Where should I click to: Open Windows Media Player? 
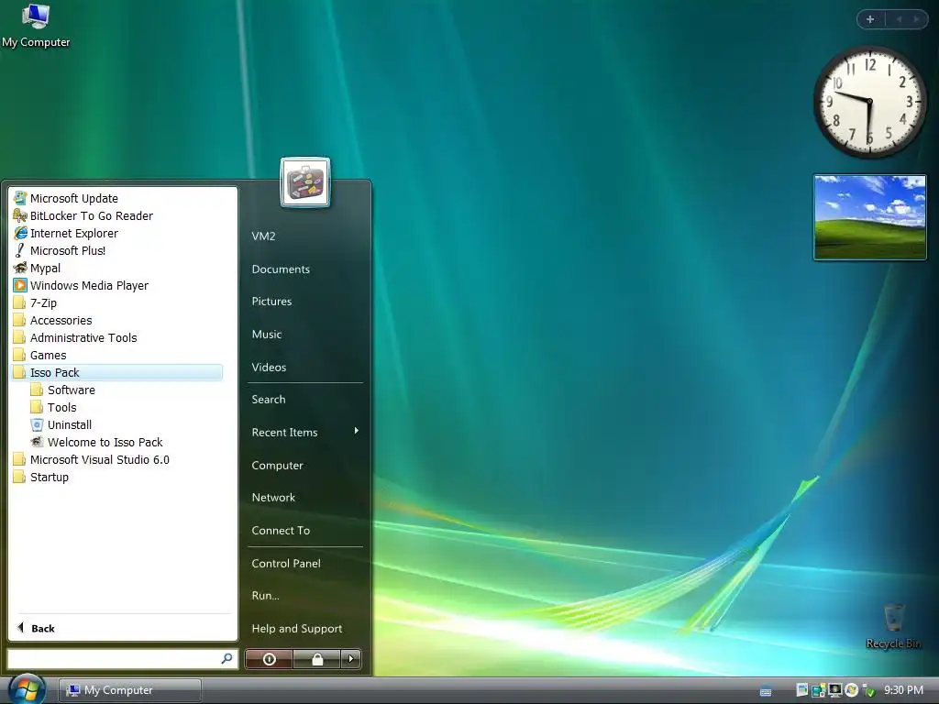pos(81,285)
